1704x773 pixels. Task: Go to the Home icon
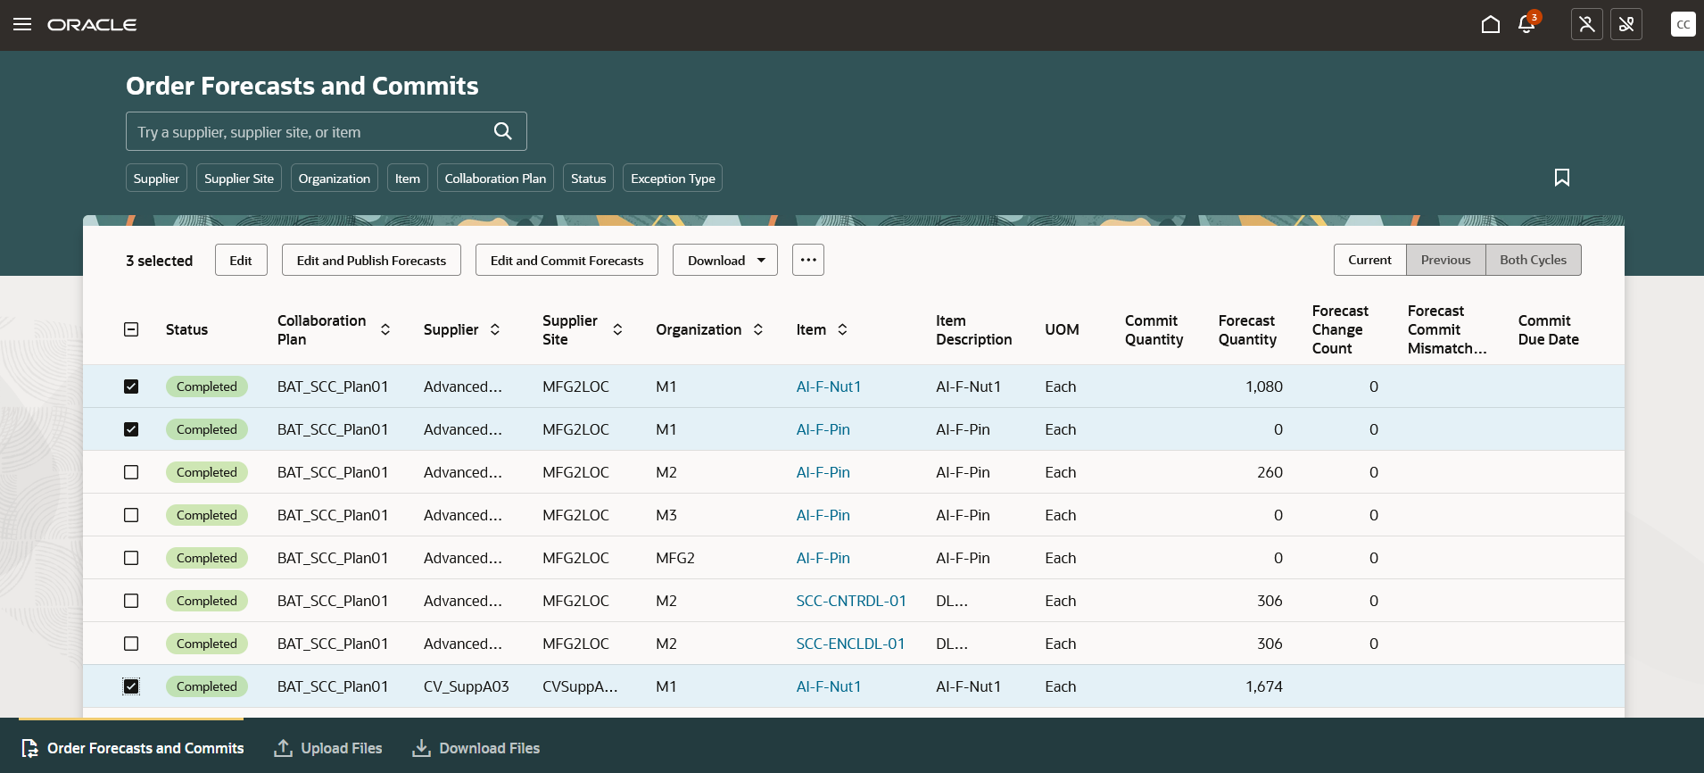coord(1490,25)
